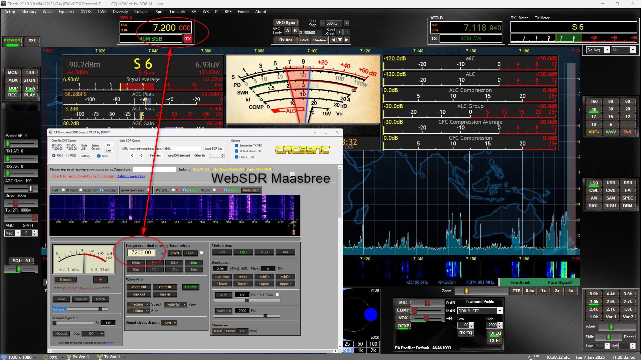Viewport: 641px width, 360px height.
Task: Click the VFO Sync button
Action: pos(285,23)
